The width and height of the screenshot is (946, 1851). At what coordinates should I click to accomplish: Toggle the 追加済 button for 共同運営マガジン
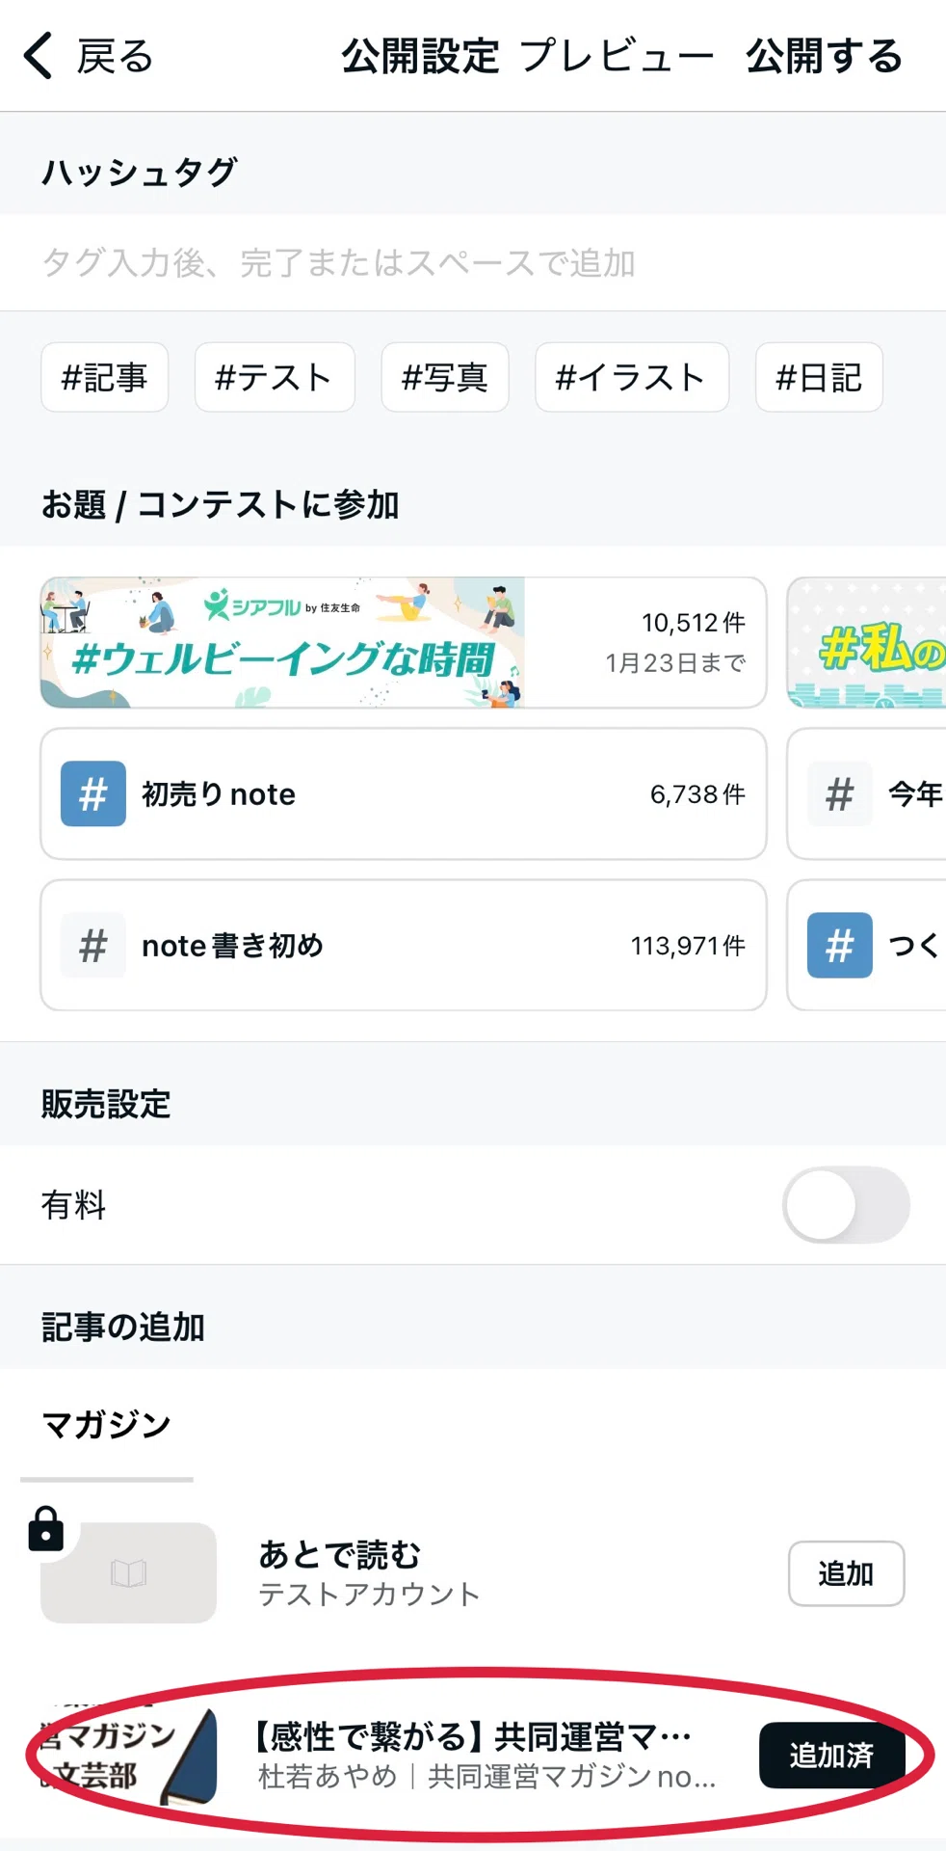point(831,1756)
